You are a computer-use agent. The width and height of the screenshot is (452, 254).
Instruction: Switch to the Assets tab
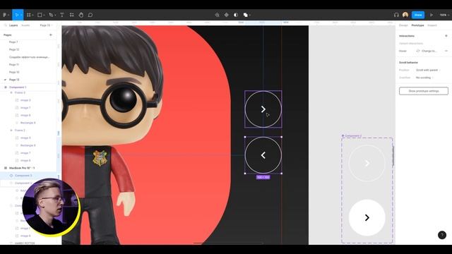click(25, 25)
